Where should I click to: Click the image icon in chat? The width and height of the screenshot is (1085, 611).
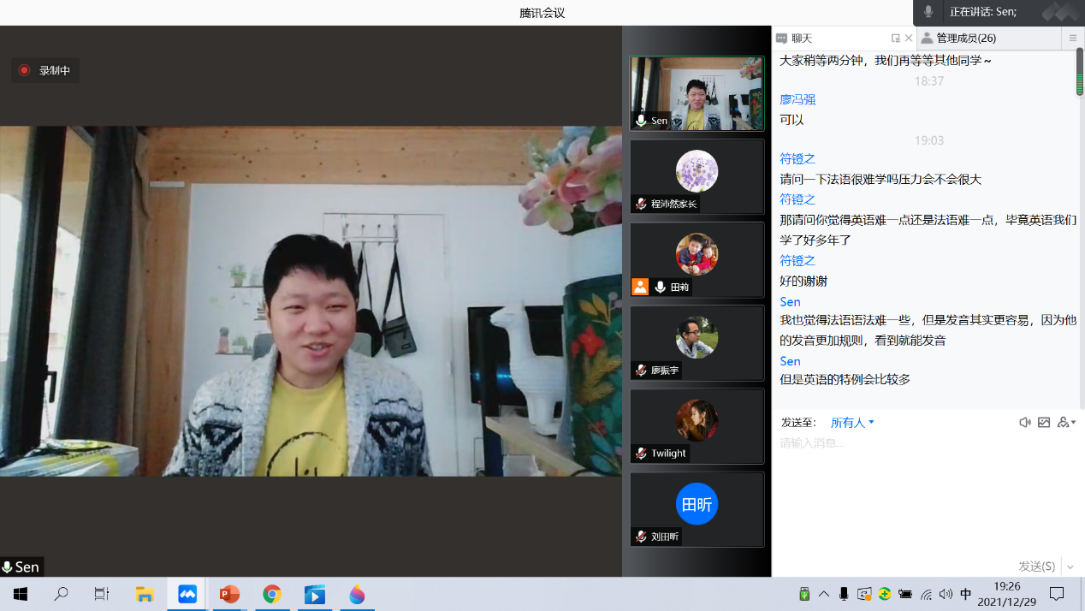click(x=1044, y=423)
